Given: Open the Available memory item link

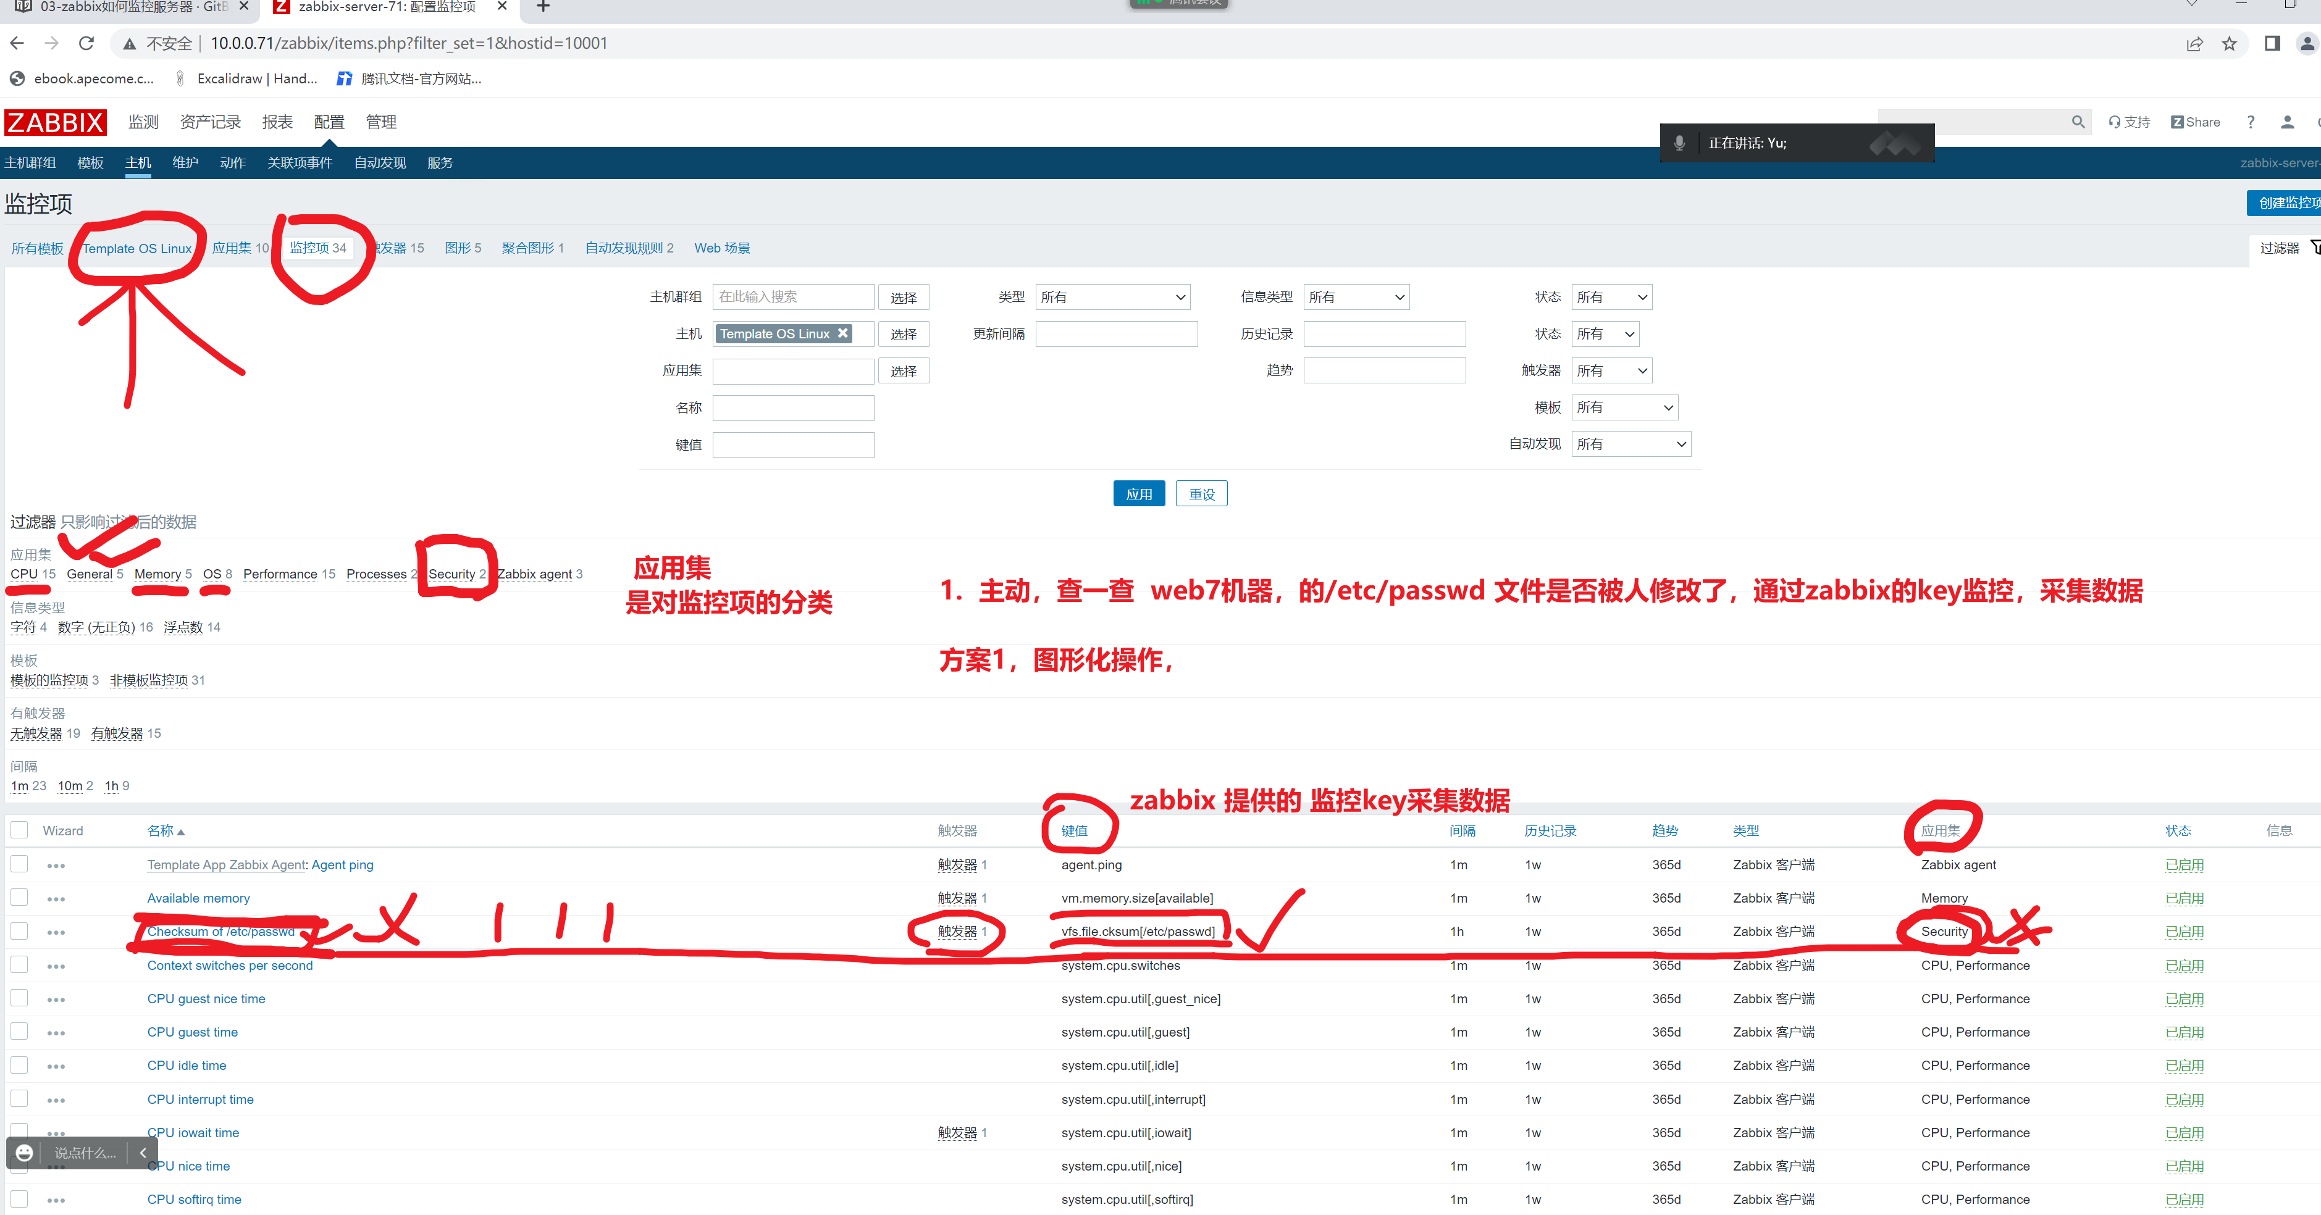Looking at the screenshot, I should click(198, 899).
